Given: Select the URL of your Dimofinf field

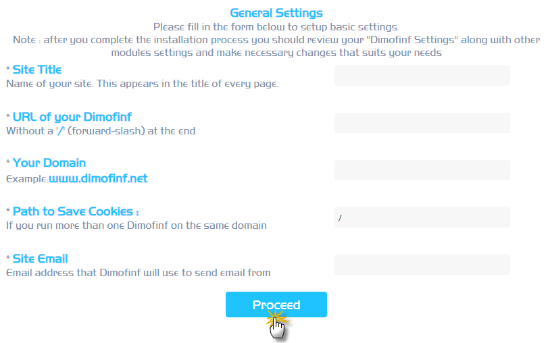Looking at the screenshot, I should click(x=422, y=123).
